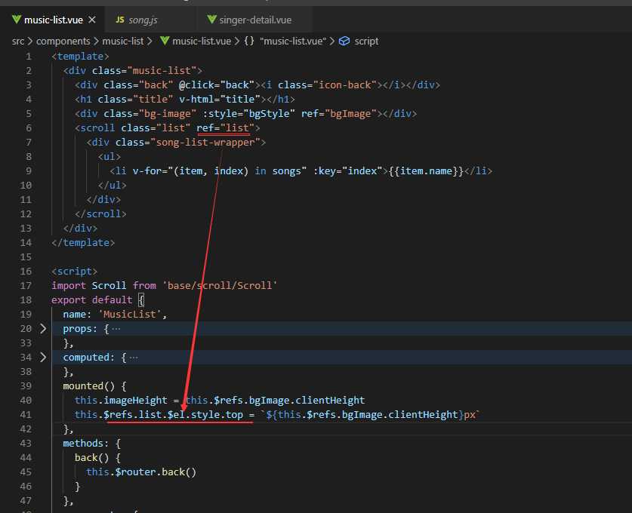The image size is (632, 513).
Task: Click '</scroll>' closing tag
Action: click(100, 213)
